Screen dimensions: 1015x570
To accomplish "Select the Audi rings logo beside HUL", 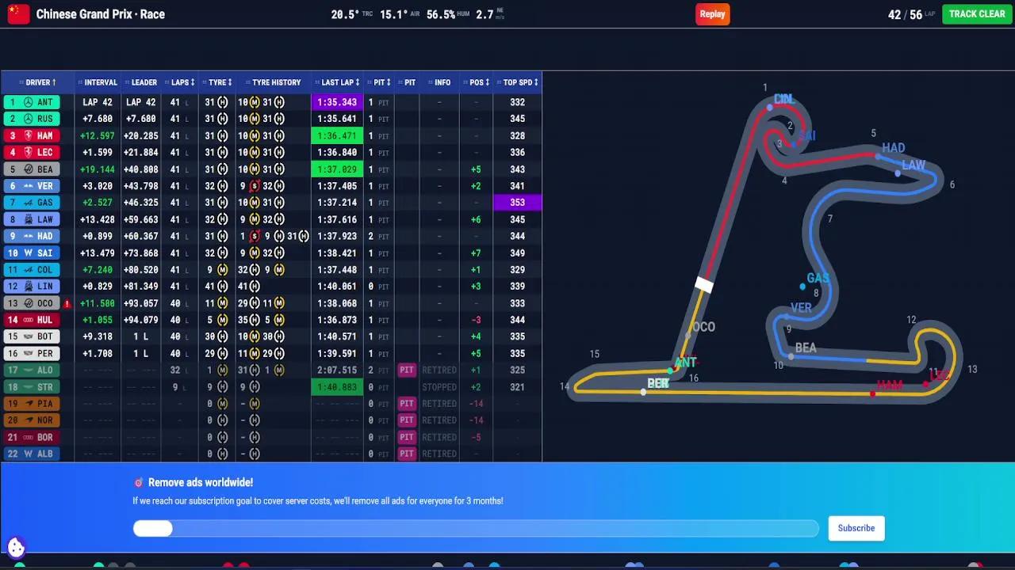I will (28, 320).
